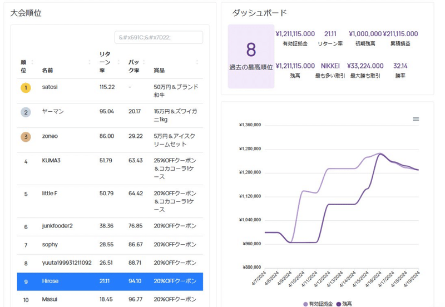Select the KUMA3 row name
Screen dimensions: 445x307
[51, 160]
